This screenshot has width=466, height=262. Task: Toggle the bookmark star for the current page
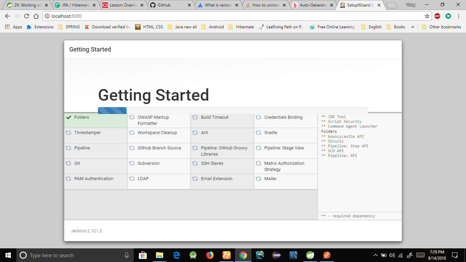tap(427, 16)
